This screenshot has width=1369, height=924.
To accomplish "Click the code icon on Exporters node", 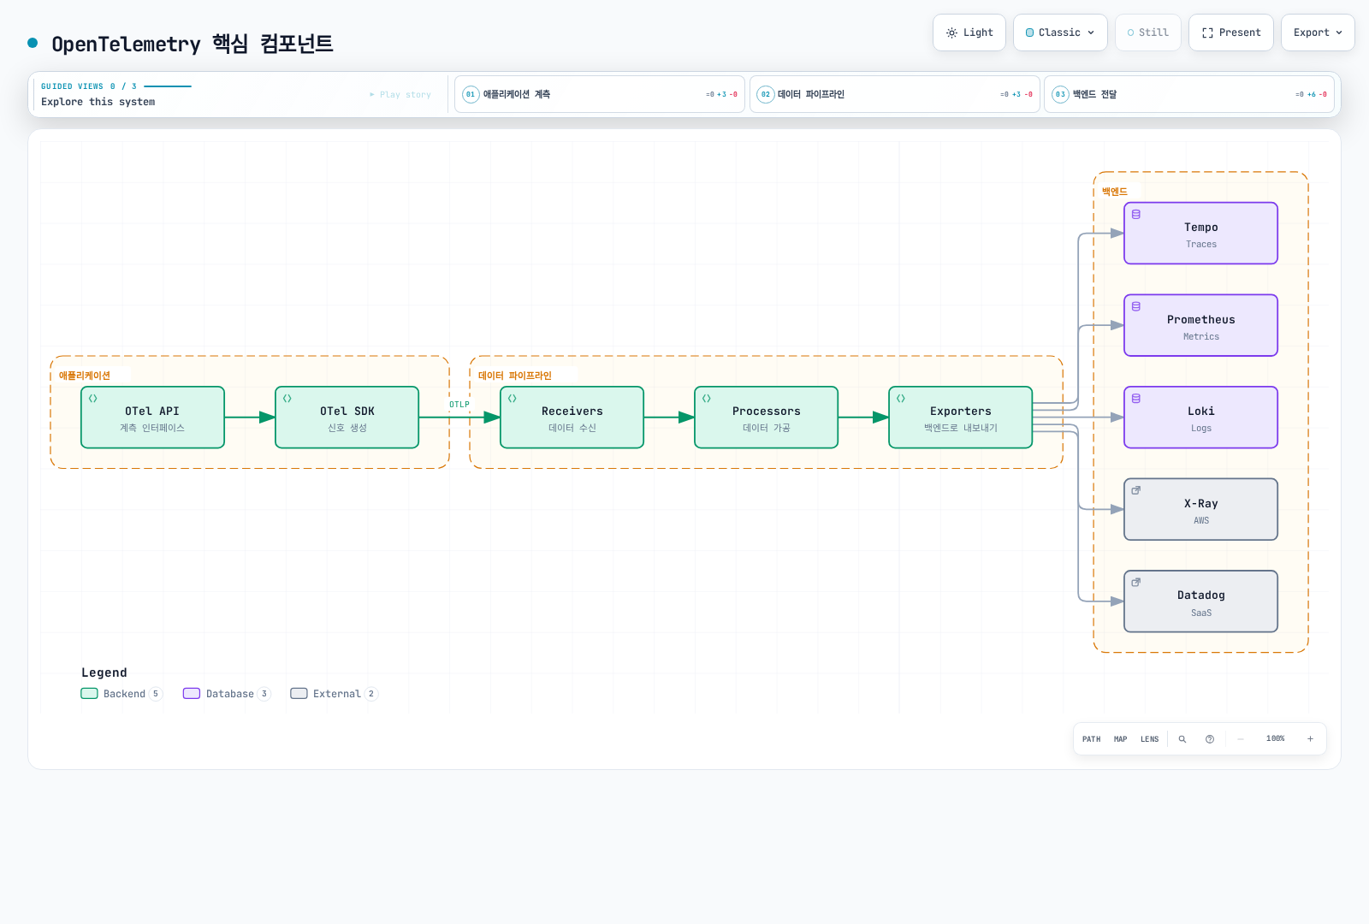I will click(x=901, y=399).
